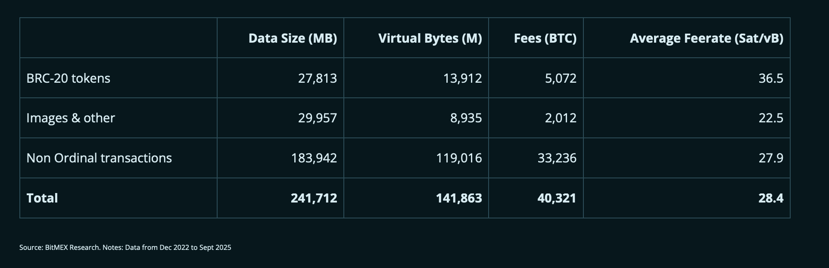Select the 28.4 total feerate cell
Screen dimensions: 829x268
pos(771,198)
